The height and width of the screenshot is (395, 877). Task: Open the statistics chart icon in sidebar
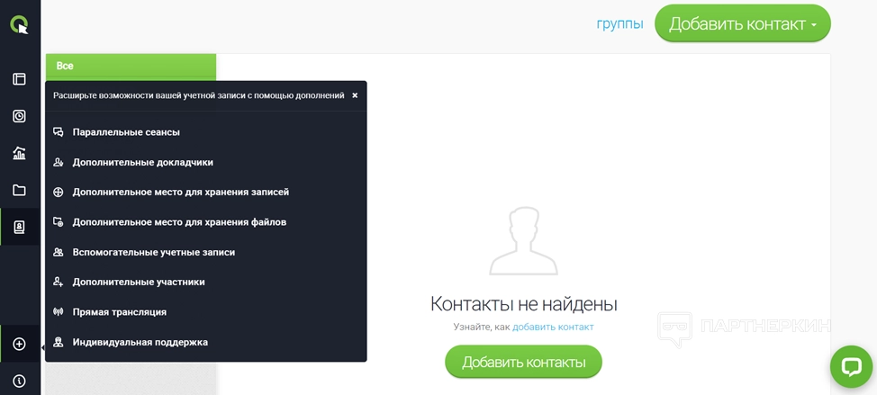pyautogui.click(x=19, y=153)
